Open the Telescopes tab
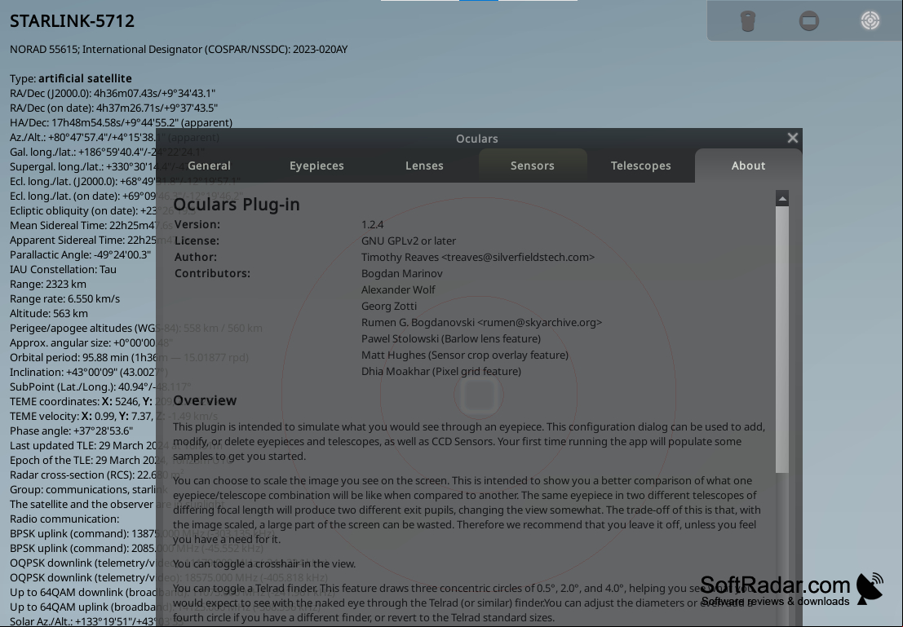The image size is (903, 627). 640,166
